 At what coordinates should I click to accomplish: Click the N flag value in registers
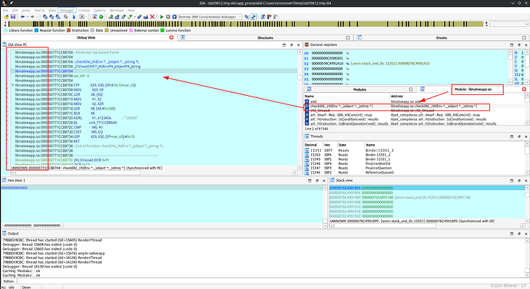tap(522, 53)
